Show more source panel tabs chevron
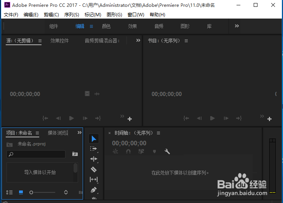 pyautogui.click(x=138, y=40)
